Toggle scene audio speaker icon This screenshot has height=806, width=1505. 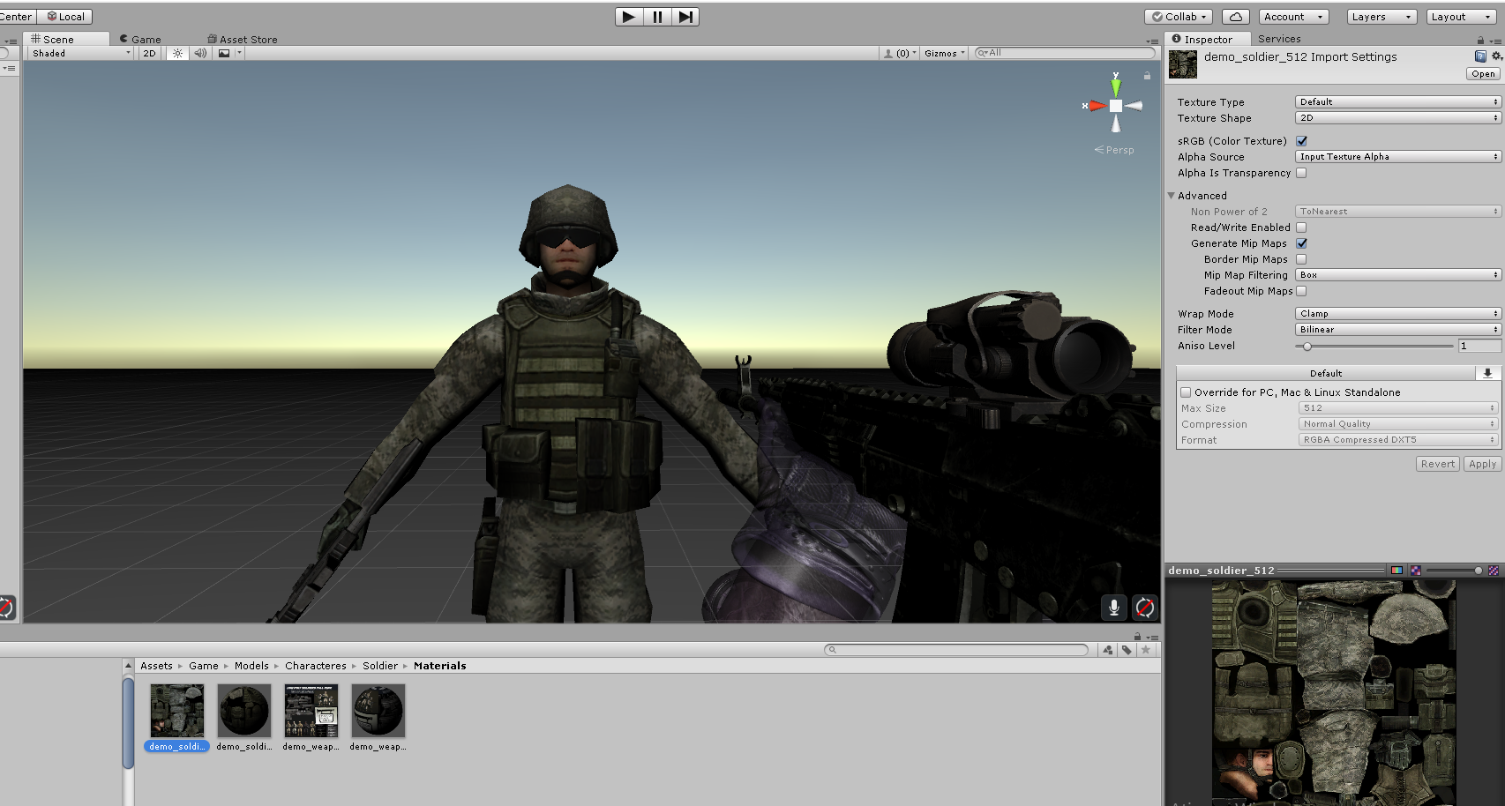coord(200,53)
